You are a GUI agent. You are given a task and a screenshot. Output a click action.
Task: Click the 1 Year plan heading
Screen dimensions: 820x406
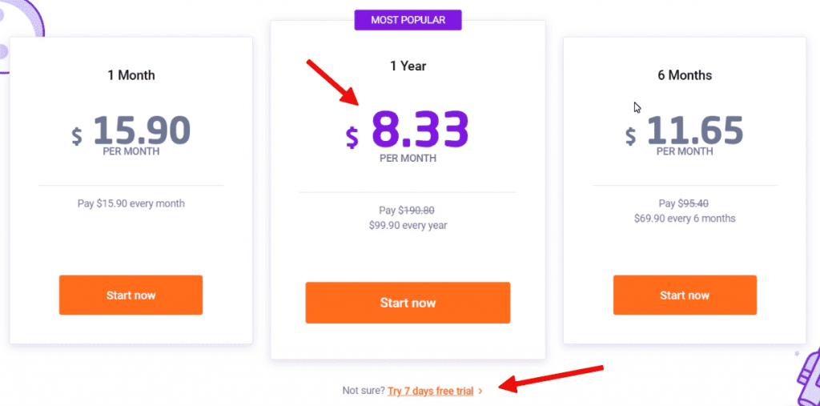click(408, 66)
